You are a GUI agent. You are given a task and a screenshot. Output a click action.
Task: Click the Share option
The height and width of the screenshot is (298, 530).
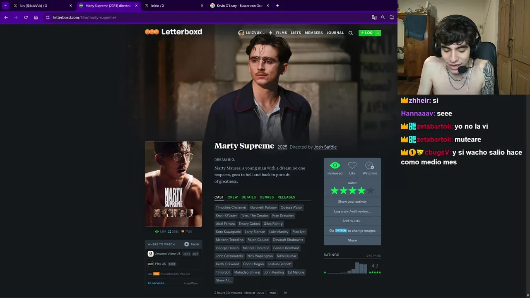(x=352, y=240)
